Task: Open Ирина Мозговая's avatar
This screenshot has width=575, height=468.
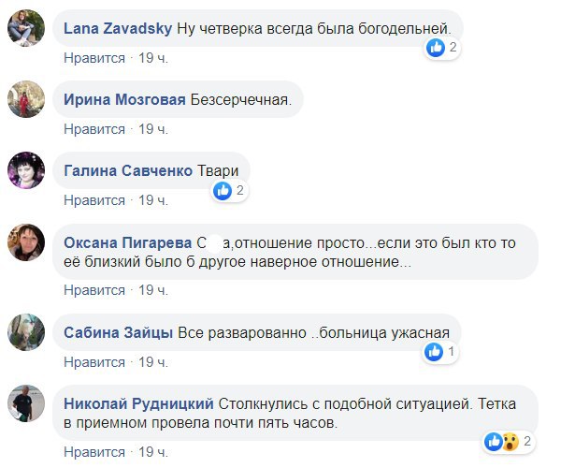Action: click(x=25, y=99)
